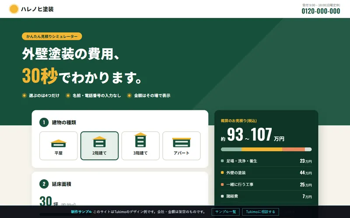
Task: Click the 外壁塗装の費用 headline
Action: (71, 53)
